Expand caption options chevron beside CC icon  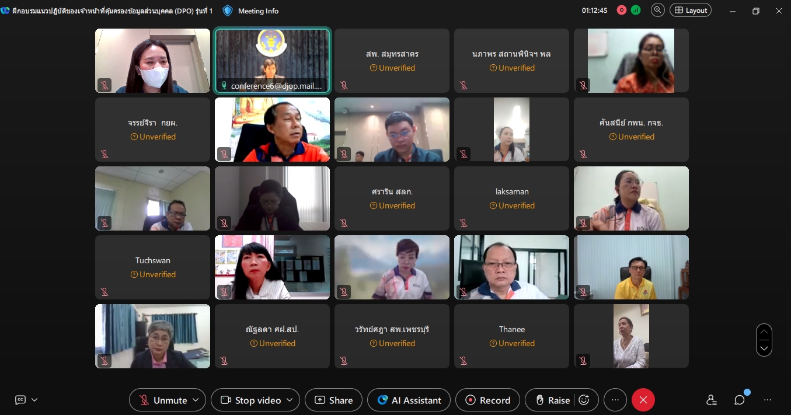click(x=34, y=400)
